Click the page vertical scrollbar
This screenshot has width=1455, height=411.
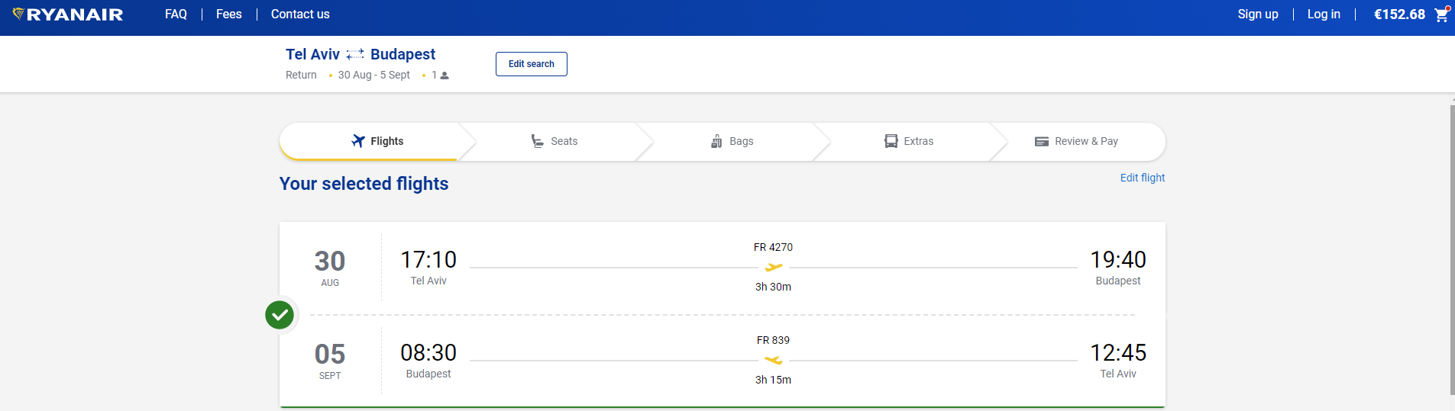coord(1452,250)
